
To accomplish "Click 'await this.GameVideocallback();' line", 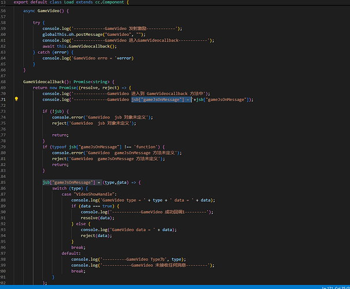I will (x=79, y=46).
